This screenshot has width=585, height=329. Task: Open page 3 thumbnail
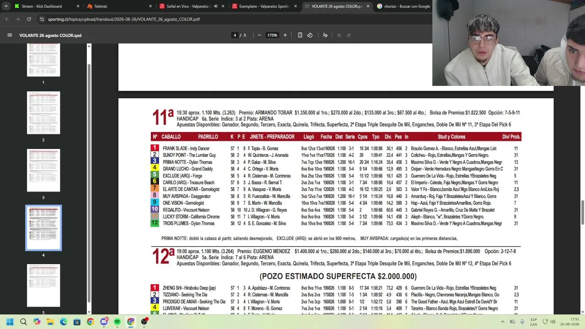click(x=43, y=170)
